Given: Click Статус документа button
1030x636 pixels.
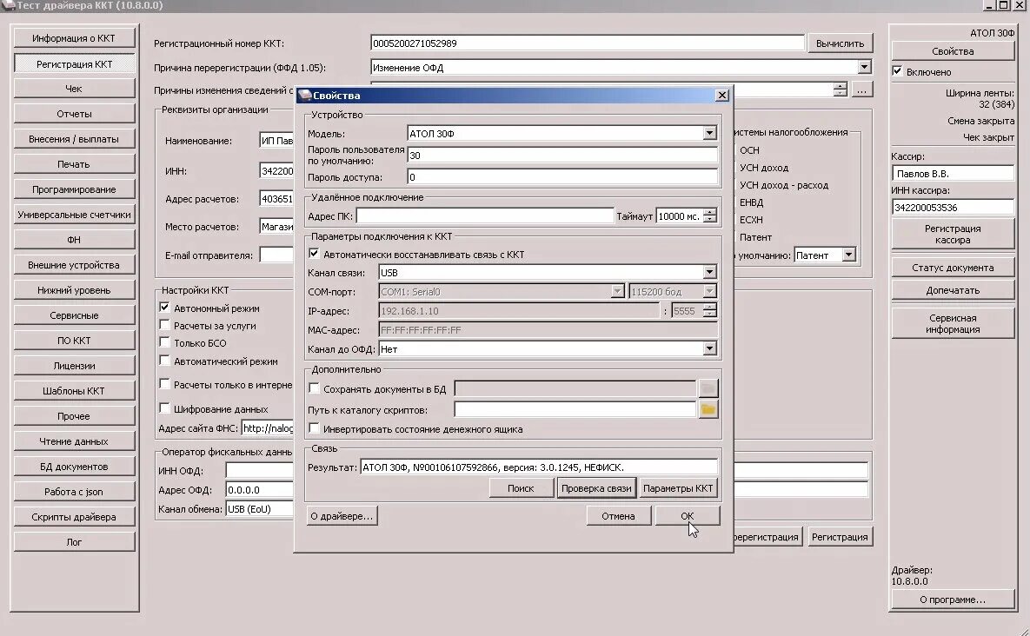Looking at the screenshot, I should click(x=953, y=267).
